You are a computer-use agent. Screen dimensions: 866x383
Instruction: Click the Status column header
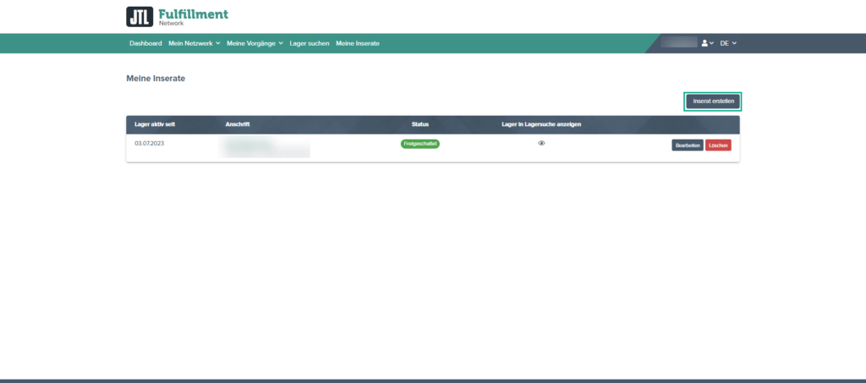pos(419,124)
